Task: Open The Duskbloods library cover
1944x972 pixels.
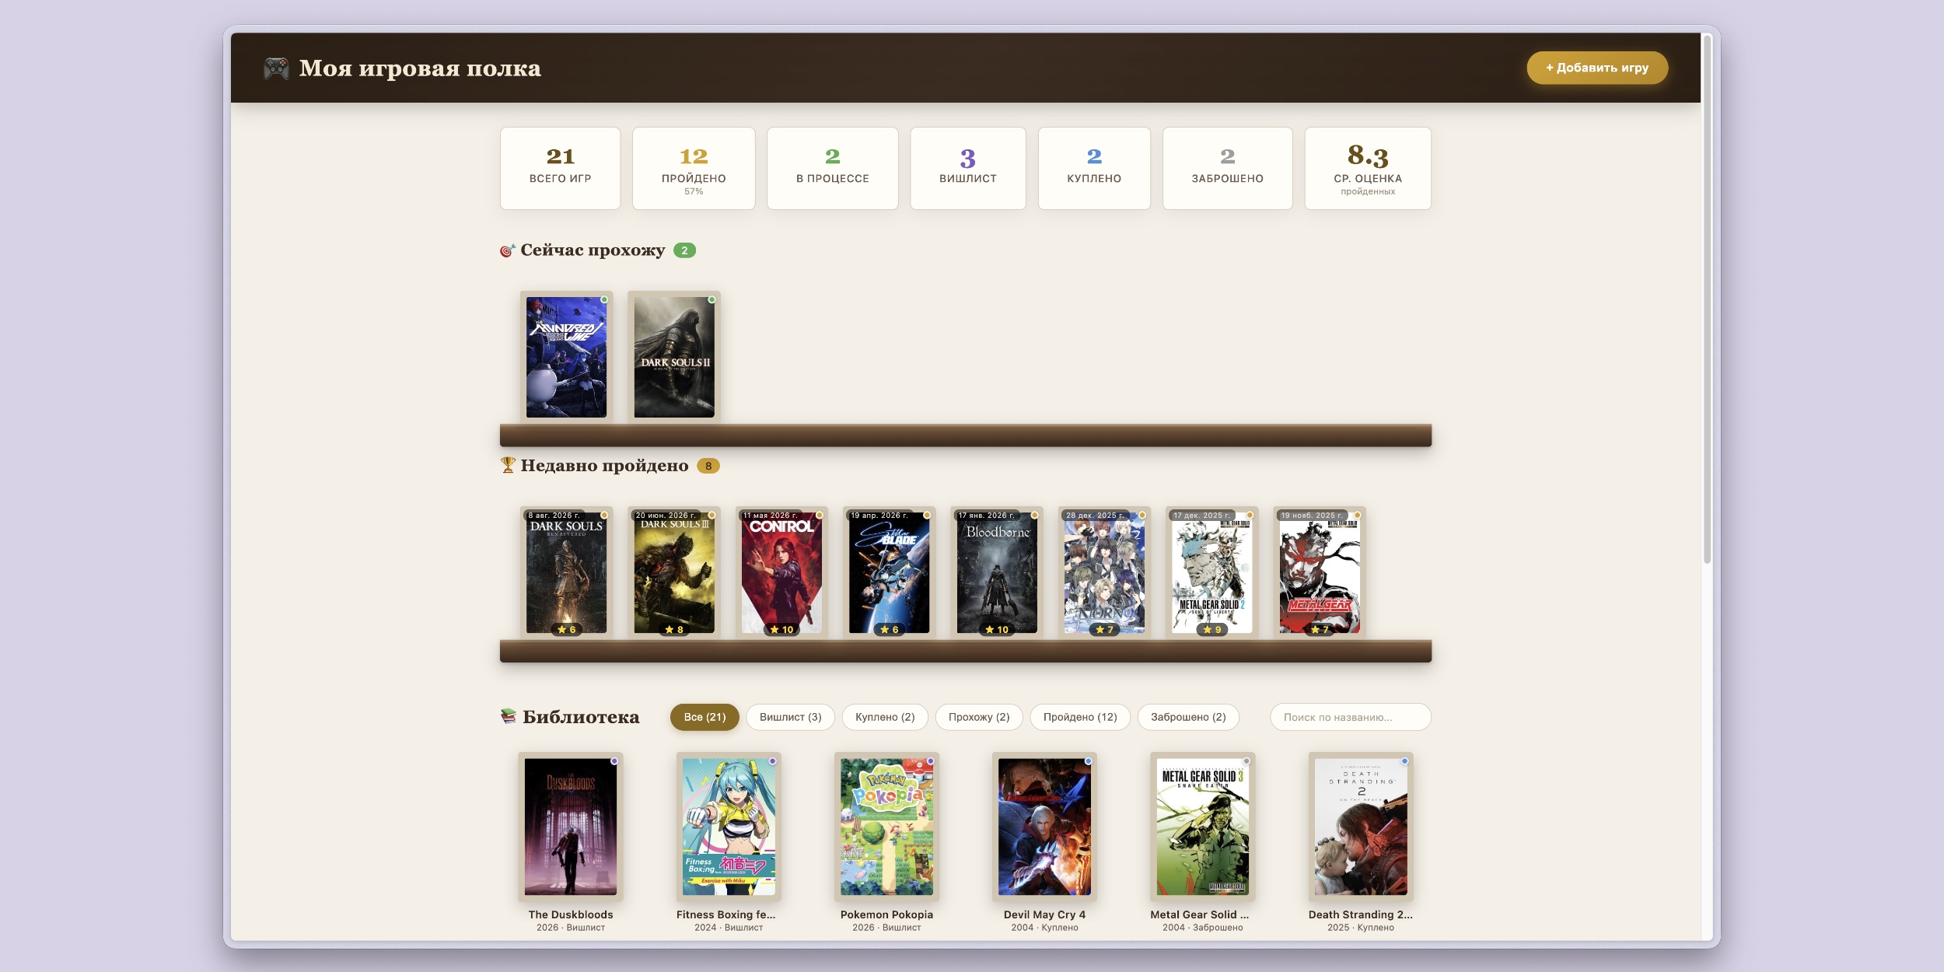Action: pos(571,827)
